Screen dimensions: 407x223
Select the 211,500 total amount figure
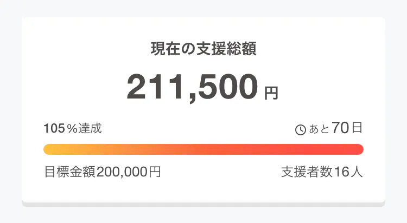click(192, 87)
